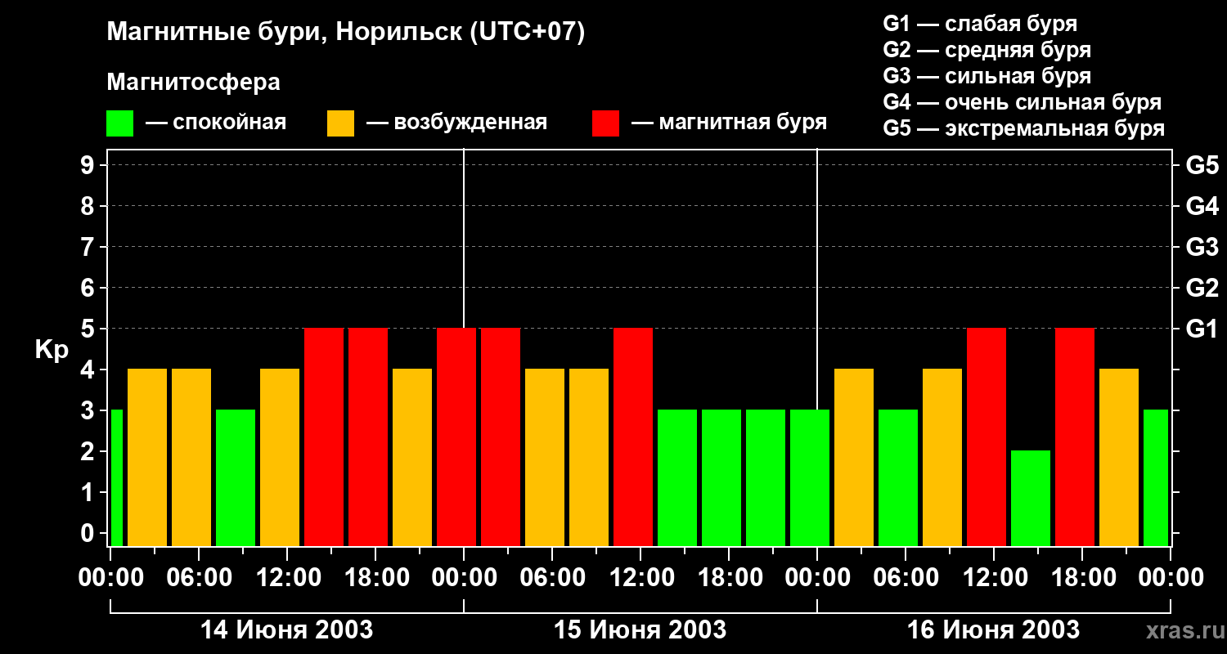Click the 'G3 — сильная буря' legend line

987,76
